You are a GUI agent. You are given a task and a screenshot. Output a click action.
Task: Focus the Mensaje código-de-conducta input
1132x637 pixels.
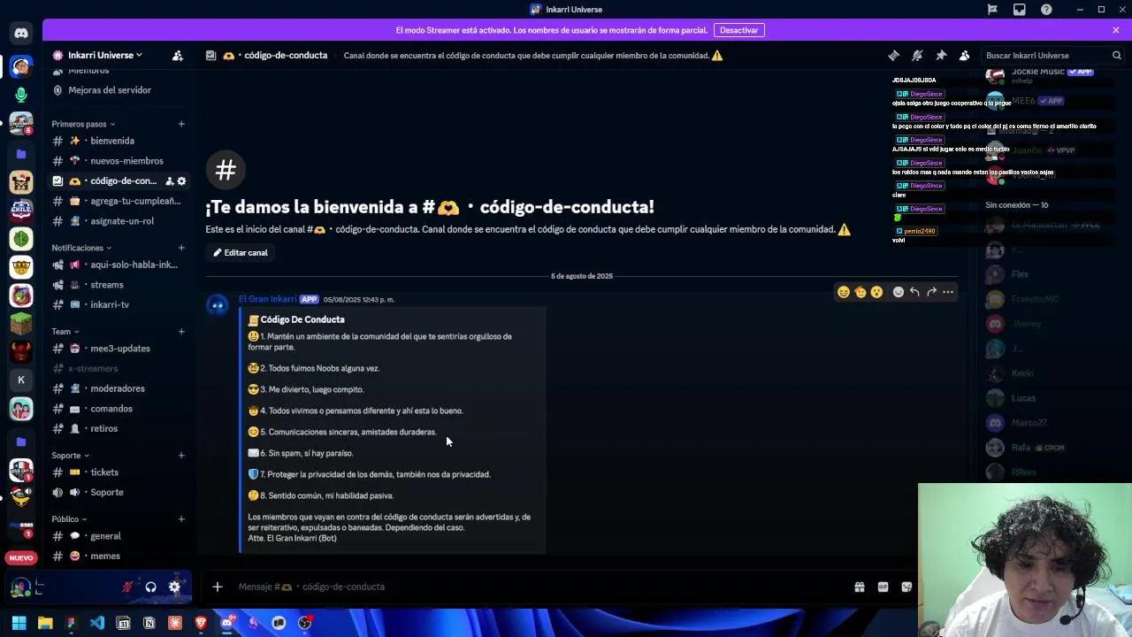click(x=539, y=587)
